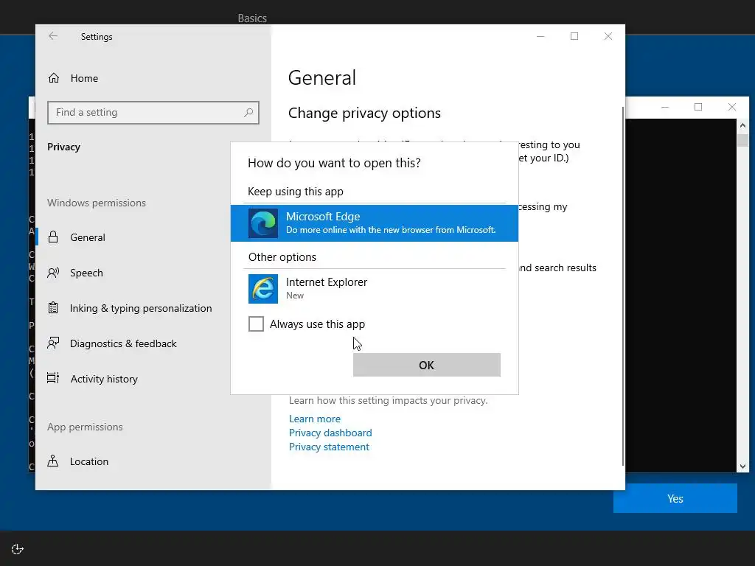
Task: Close the Settings window
Action: 608,36
